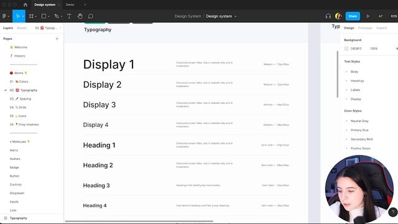Open the help question mark button

(393, 212)
